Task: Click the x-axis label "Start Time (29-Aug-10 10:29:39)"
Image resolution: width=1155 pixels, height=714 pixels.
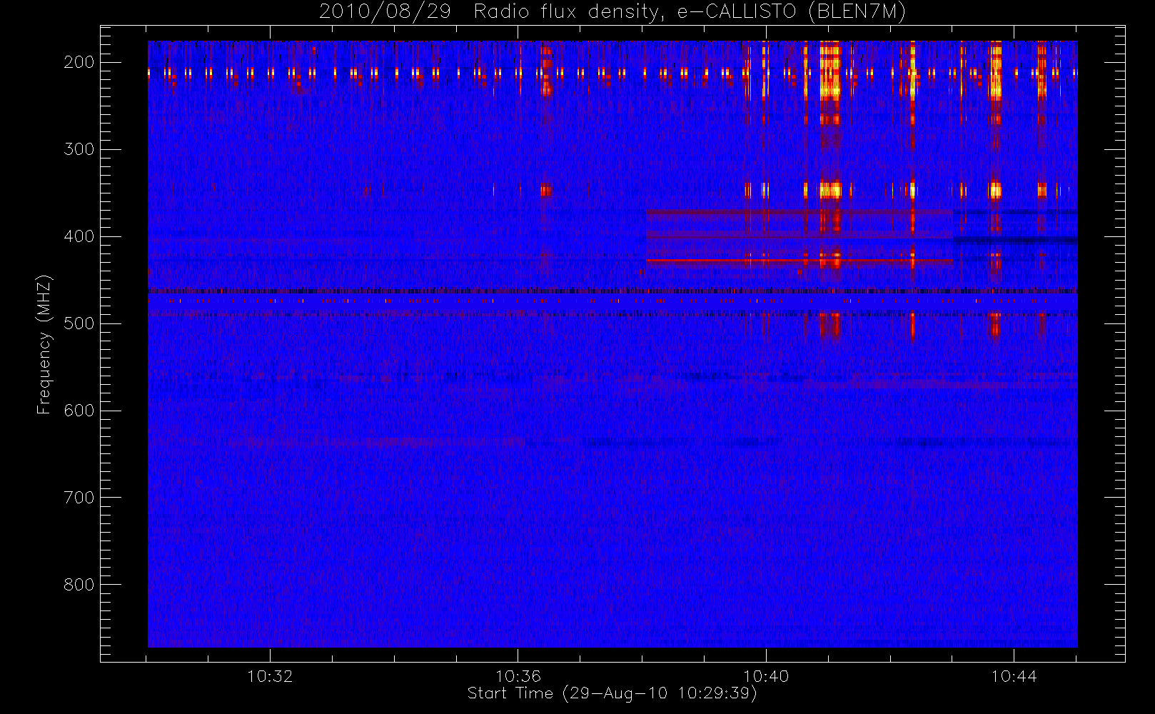Action: click(x=612, y=693)
